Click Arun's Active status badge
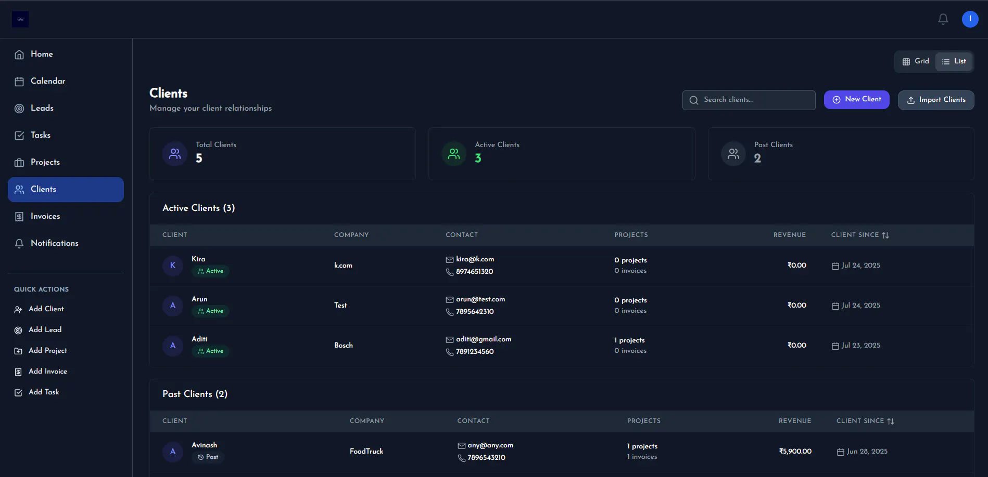988x477 pixels. [210, 311]
